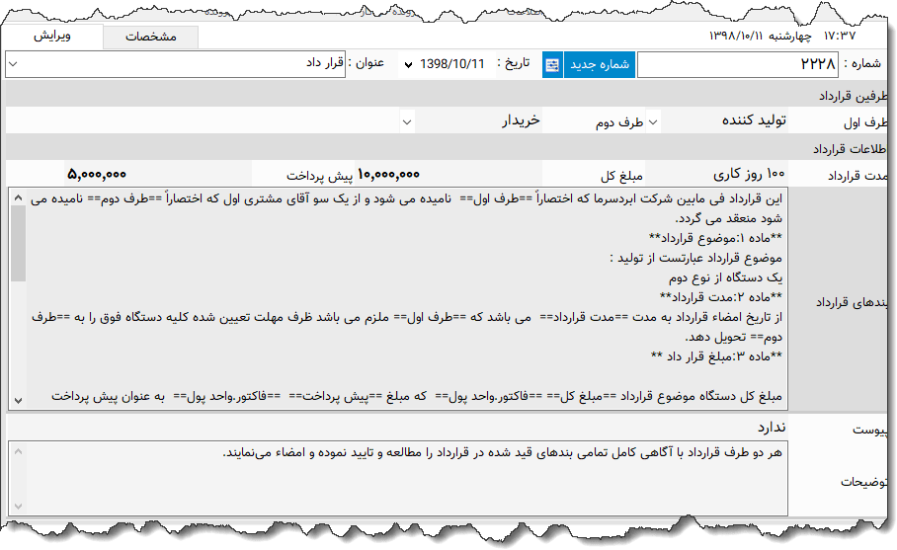Click the مدت قرارداد value ۱۰۰ روز کاری
The image size is (897, 550).
749,173
